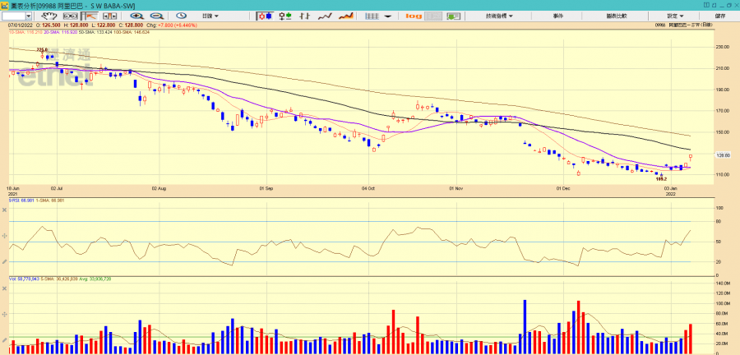Viewport: 740px width, 355px height.
Task: Expand the 技術指標 dropdown menu
Action: (x=499, y=16)
